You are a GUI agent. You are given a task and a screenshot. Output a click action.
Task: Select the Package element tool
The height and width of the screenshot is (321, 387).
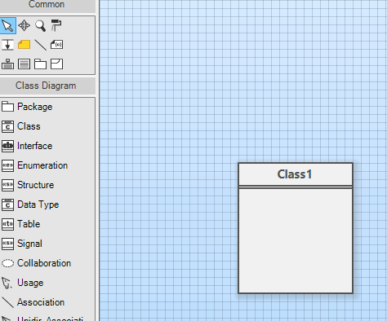pyautogui.click(x=47, y=107)
